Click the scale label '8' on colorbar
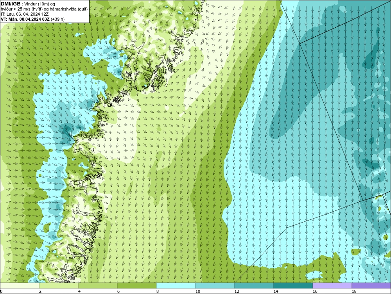Screen dimensions: 391x294 (x=158, y=291)
